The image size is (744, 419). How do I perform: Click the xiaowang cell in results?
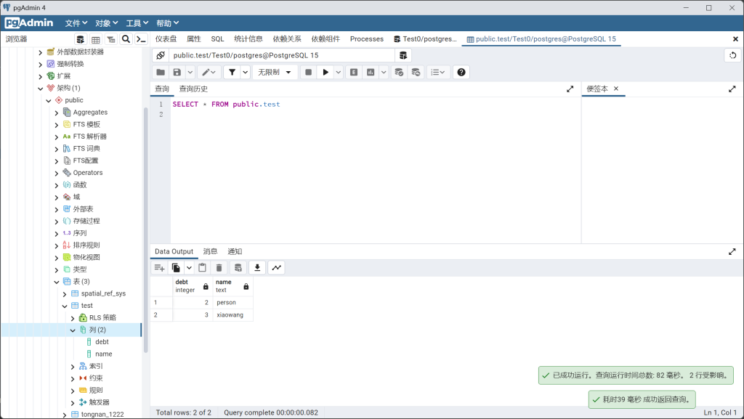[232, 314]
